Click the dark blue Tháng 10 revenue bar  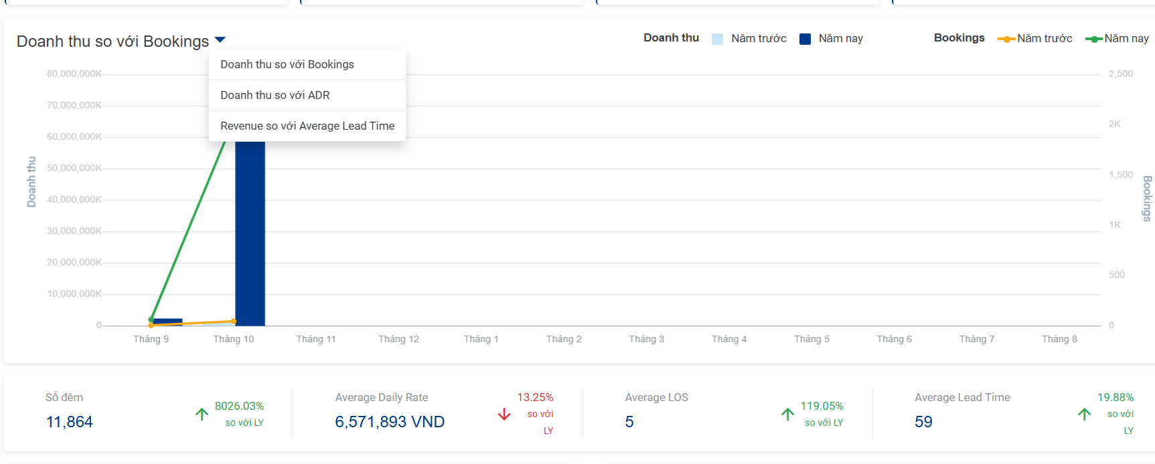250,233
